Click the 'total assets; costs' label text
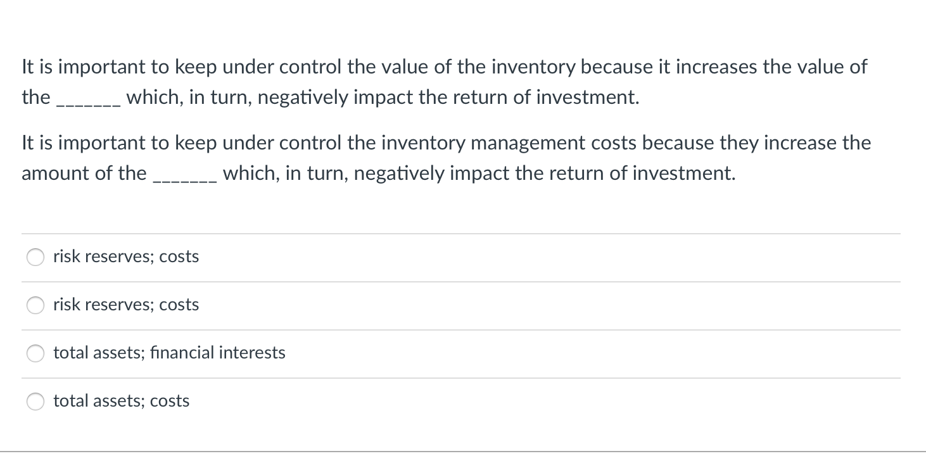 [121, 401]
